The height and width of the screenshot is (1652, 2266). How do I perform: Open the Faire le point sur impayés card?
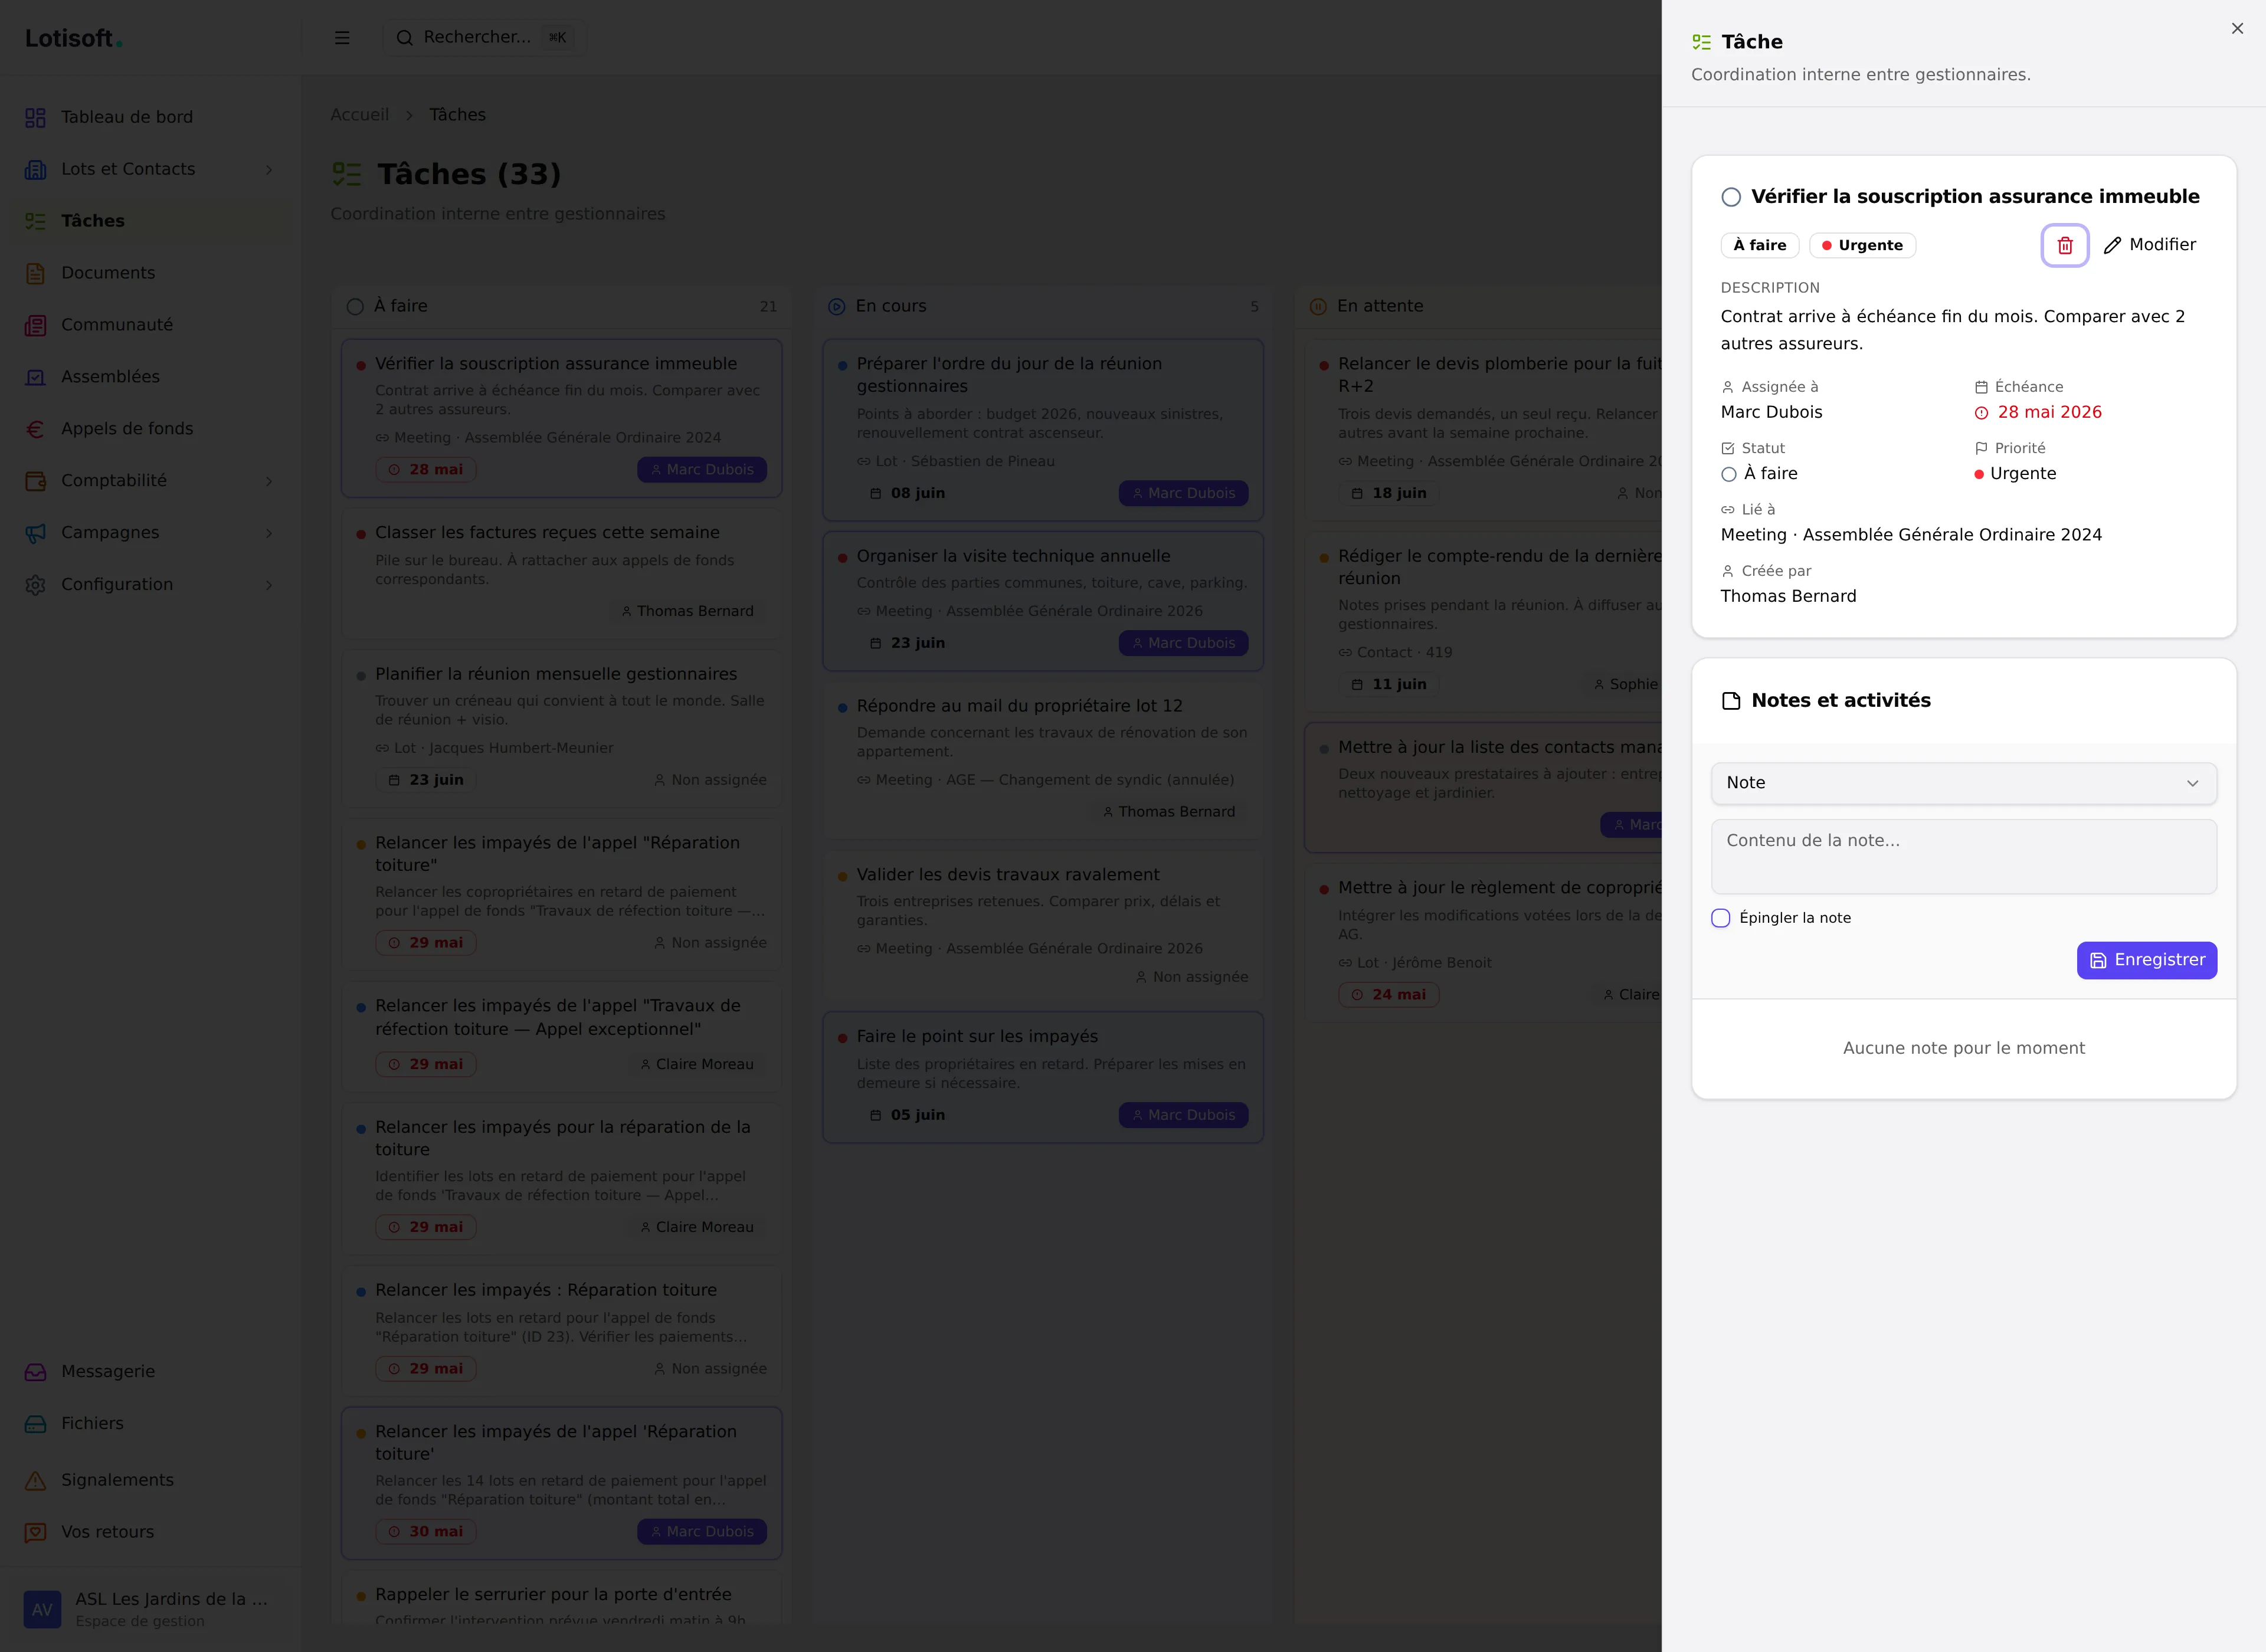pyautogui.click(x=1043, y=1077)
